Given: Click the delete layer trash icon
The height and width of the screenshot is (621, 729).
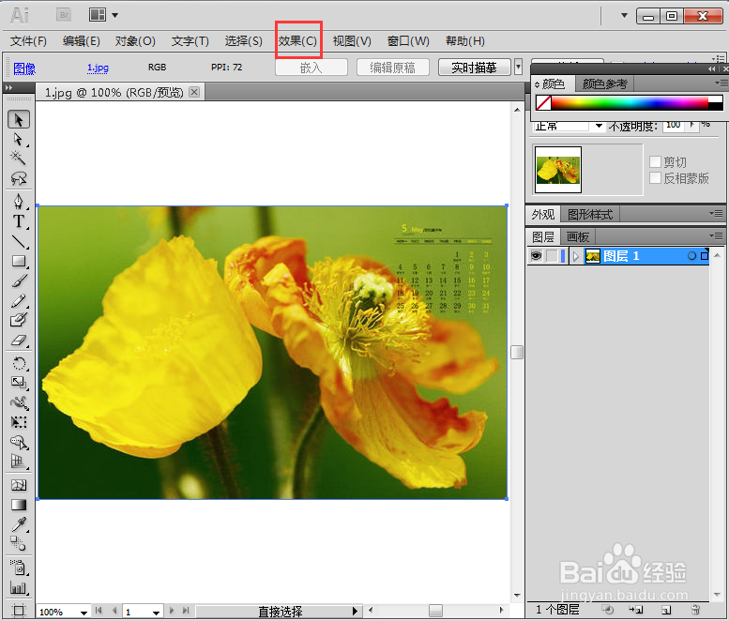Looking at the screenshot, I should [x=695, y=610].
